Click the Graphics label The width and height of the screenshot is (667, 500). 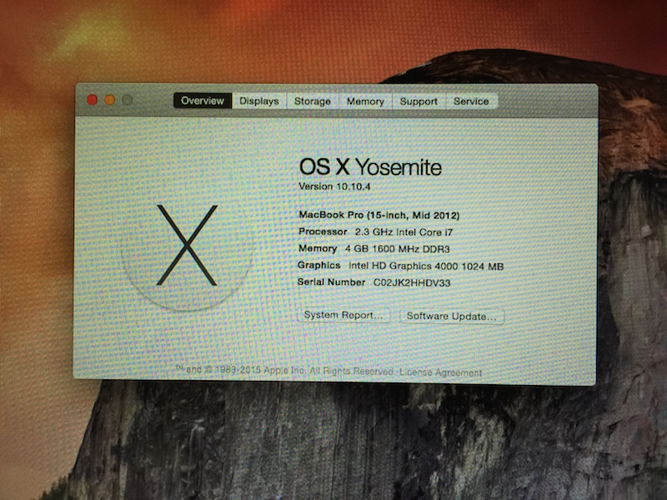click(319, 265)
